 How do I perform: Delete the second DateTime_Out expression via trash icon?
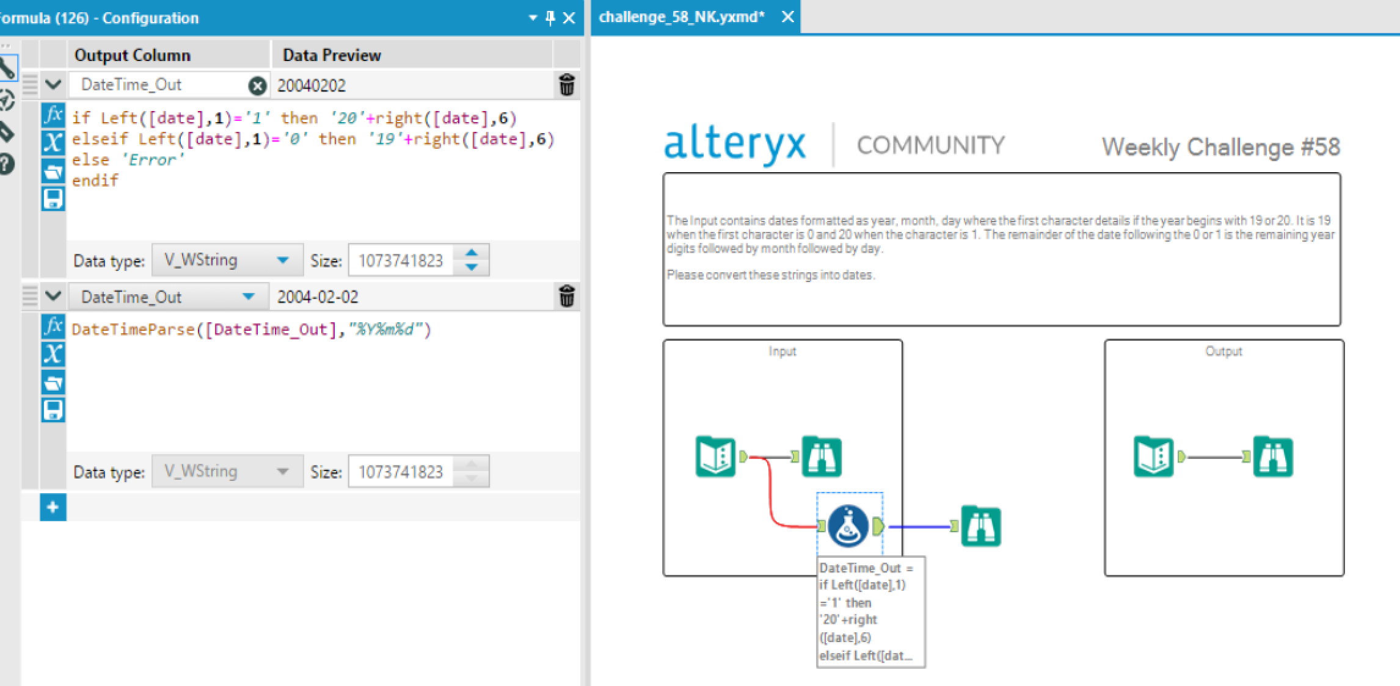coord(566,297)
